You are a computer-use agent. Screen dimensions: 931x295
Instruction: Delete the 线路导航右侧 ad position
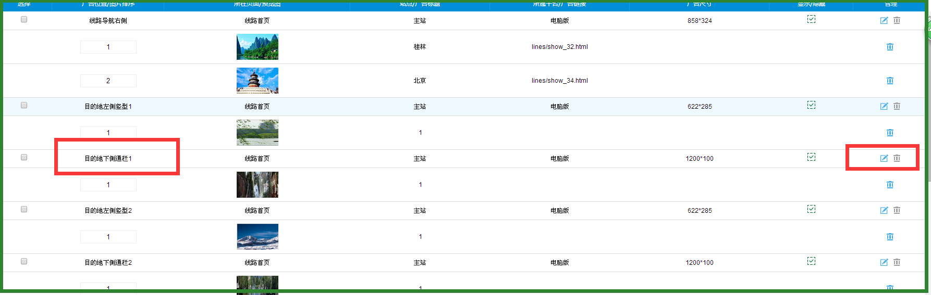pyautogui.click(x=897, y=20)
